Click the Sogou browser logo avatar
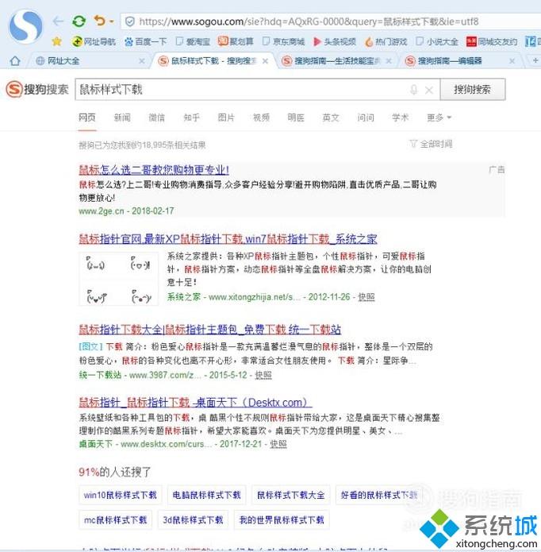This screenshot has height=552, width=541. (25, 26)
